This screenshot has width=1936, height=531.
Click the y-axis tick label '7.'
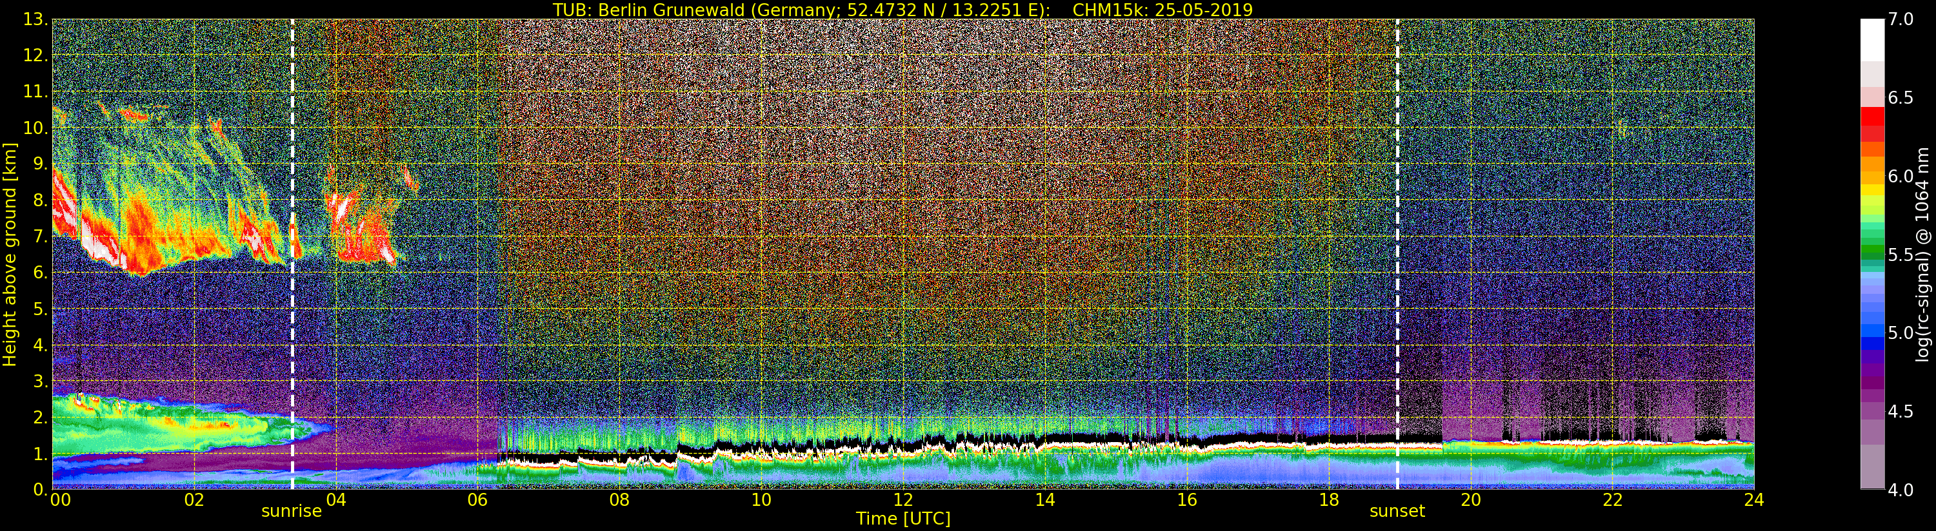pyautogui.click(x=41, y=237)
